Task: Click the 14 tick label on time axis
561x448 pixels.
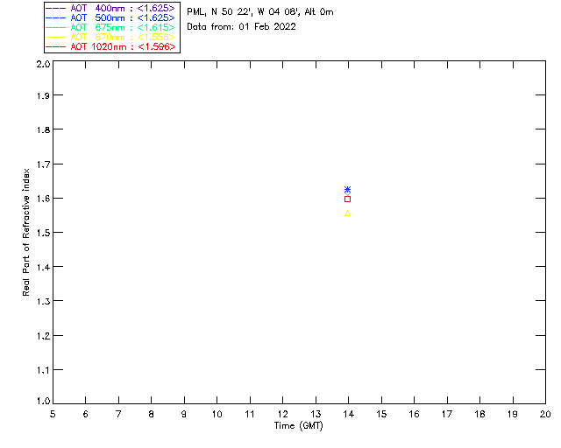Action: pos(348,414)
